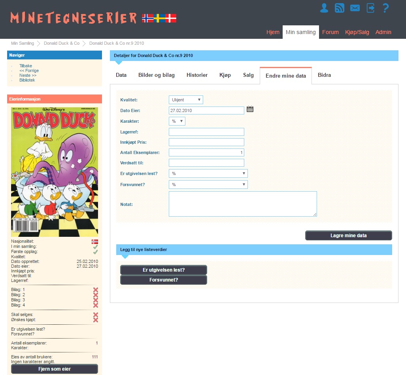Focus the Lagerref input field
The image size is (406, 375).
point(206,132)
